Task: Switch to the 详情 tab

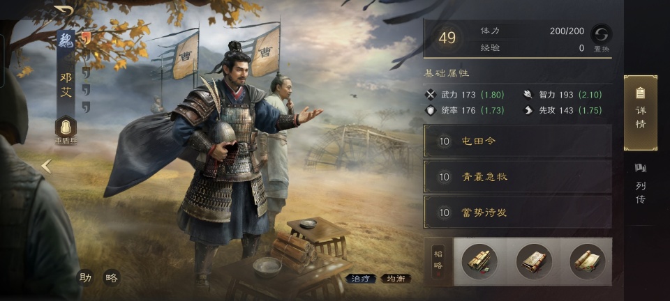Action: tap(641, 113)
